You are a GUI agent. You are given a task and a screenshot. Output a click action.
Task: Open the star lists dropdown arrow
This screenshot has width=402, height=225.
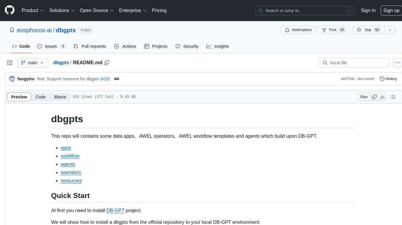(390, 30)
